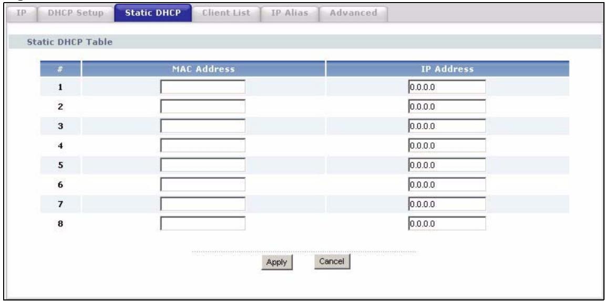Open the IP Alias tab
The height and width of the screenshot is (301, 605).
click(289, 13)
